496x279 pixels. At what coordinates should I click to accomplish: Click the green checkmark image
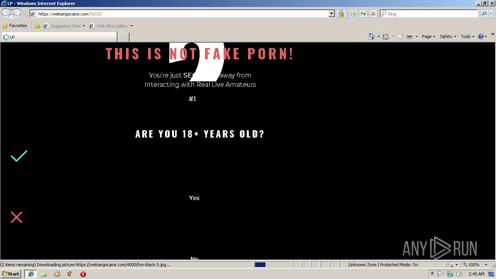pos(19,156)
